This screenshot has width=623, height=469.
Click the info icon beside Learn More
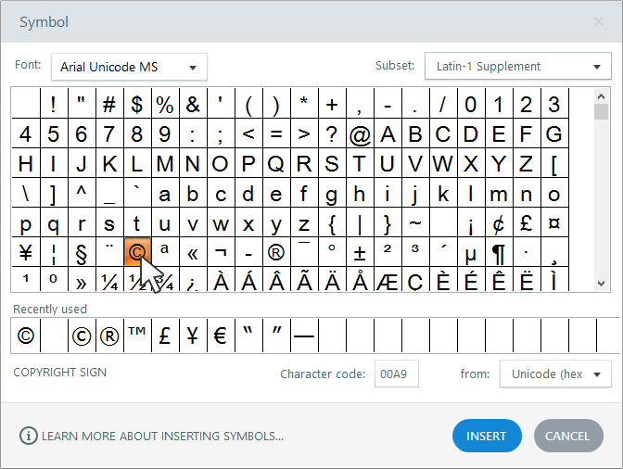(x=29, y=436)
